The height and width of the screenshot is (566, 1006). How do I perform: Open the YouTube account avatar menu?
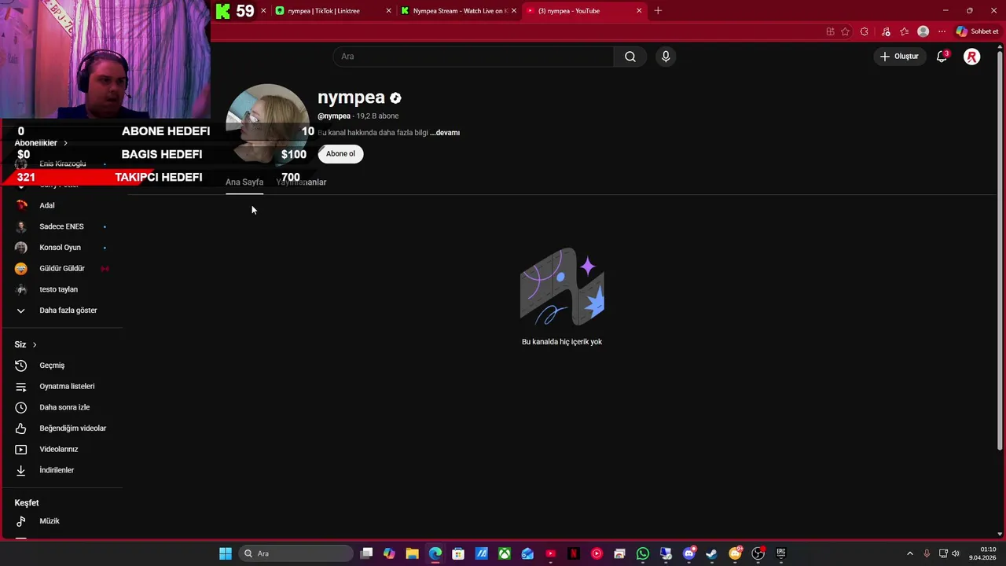[x=972, y=57]
